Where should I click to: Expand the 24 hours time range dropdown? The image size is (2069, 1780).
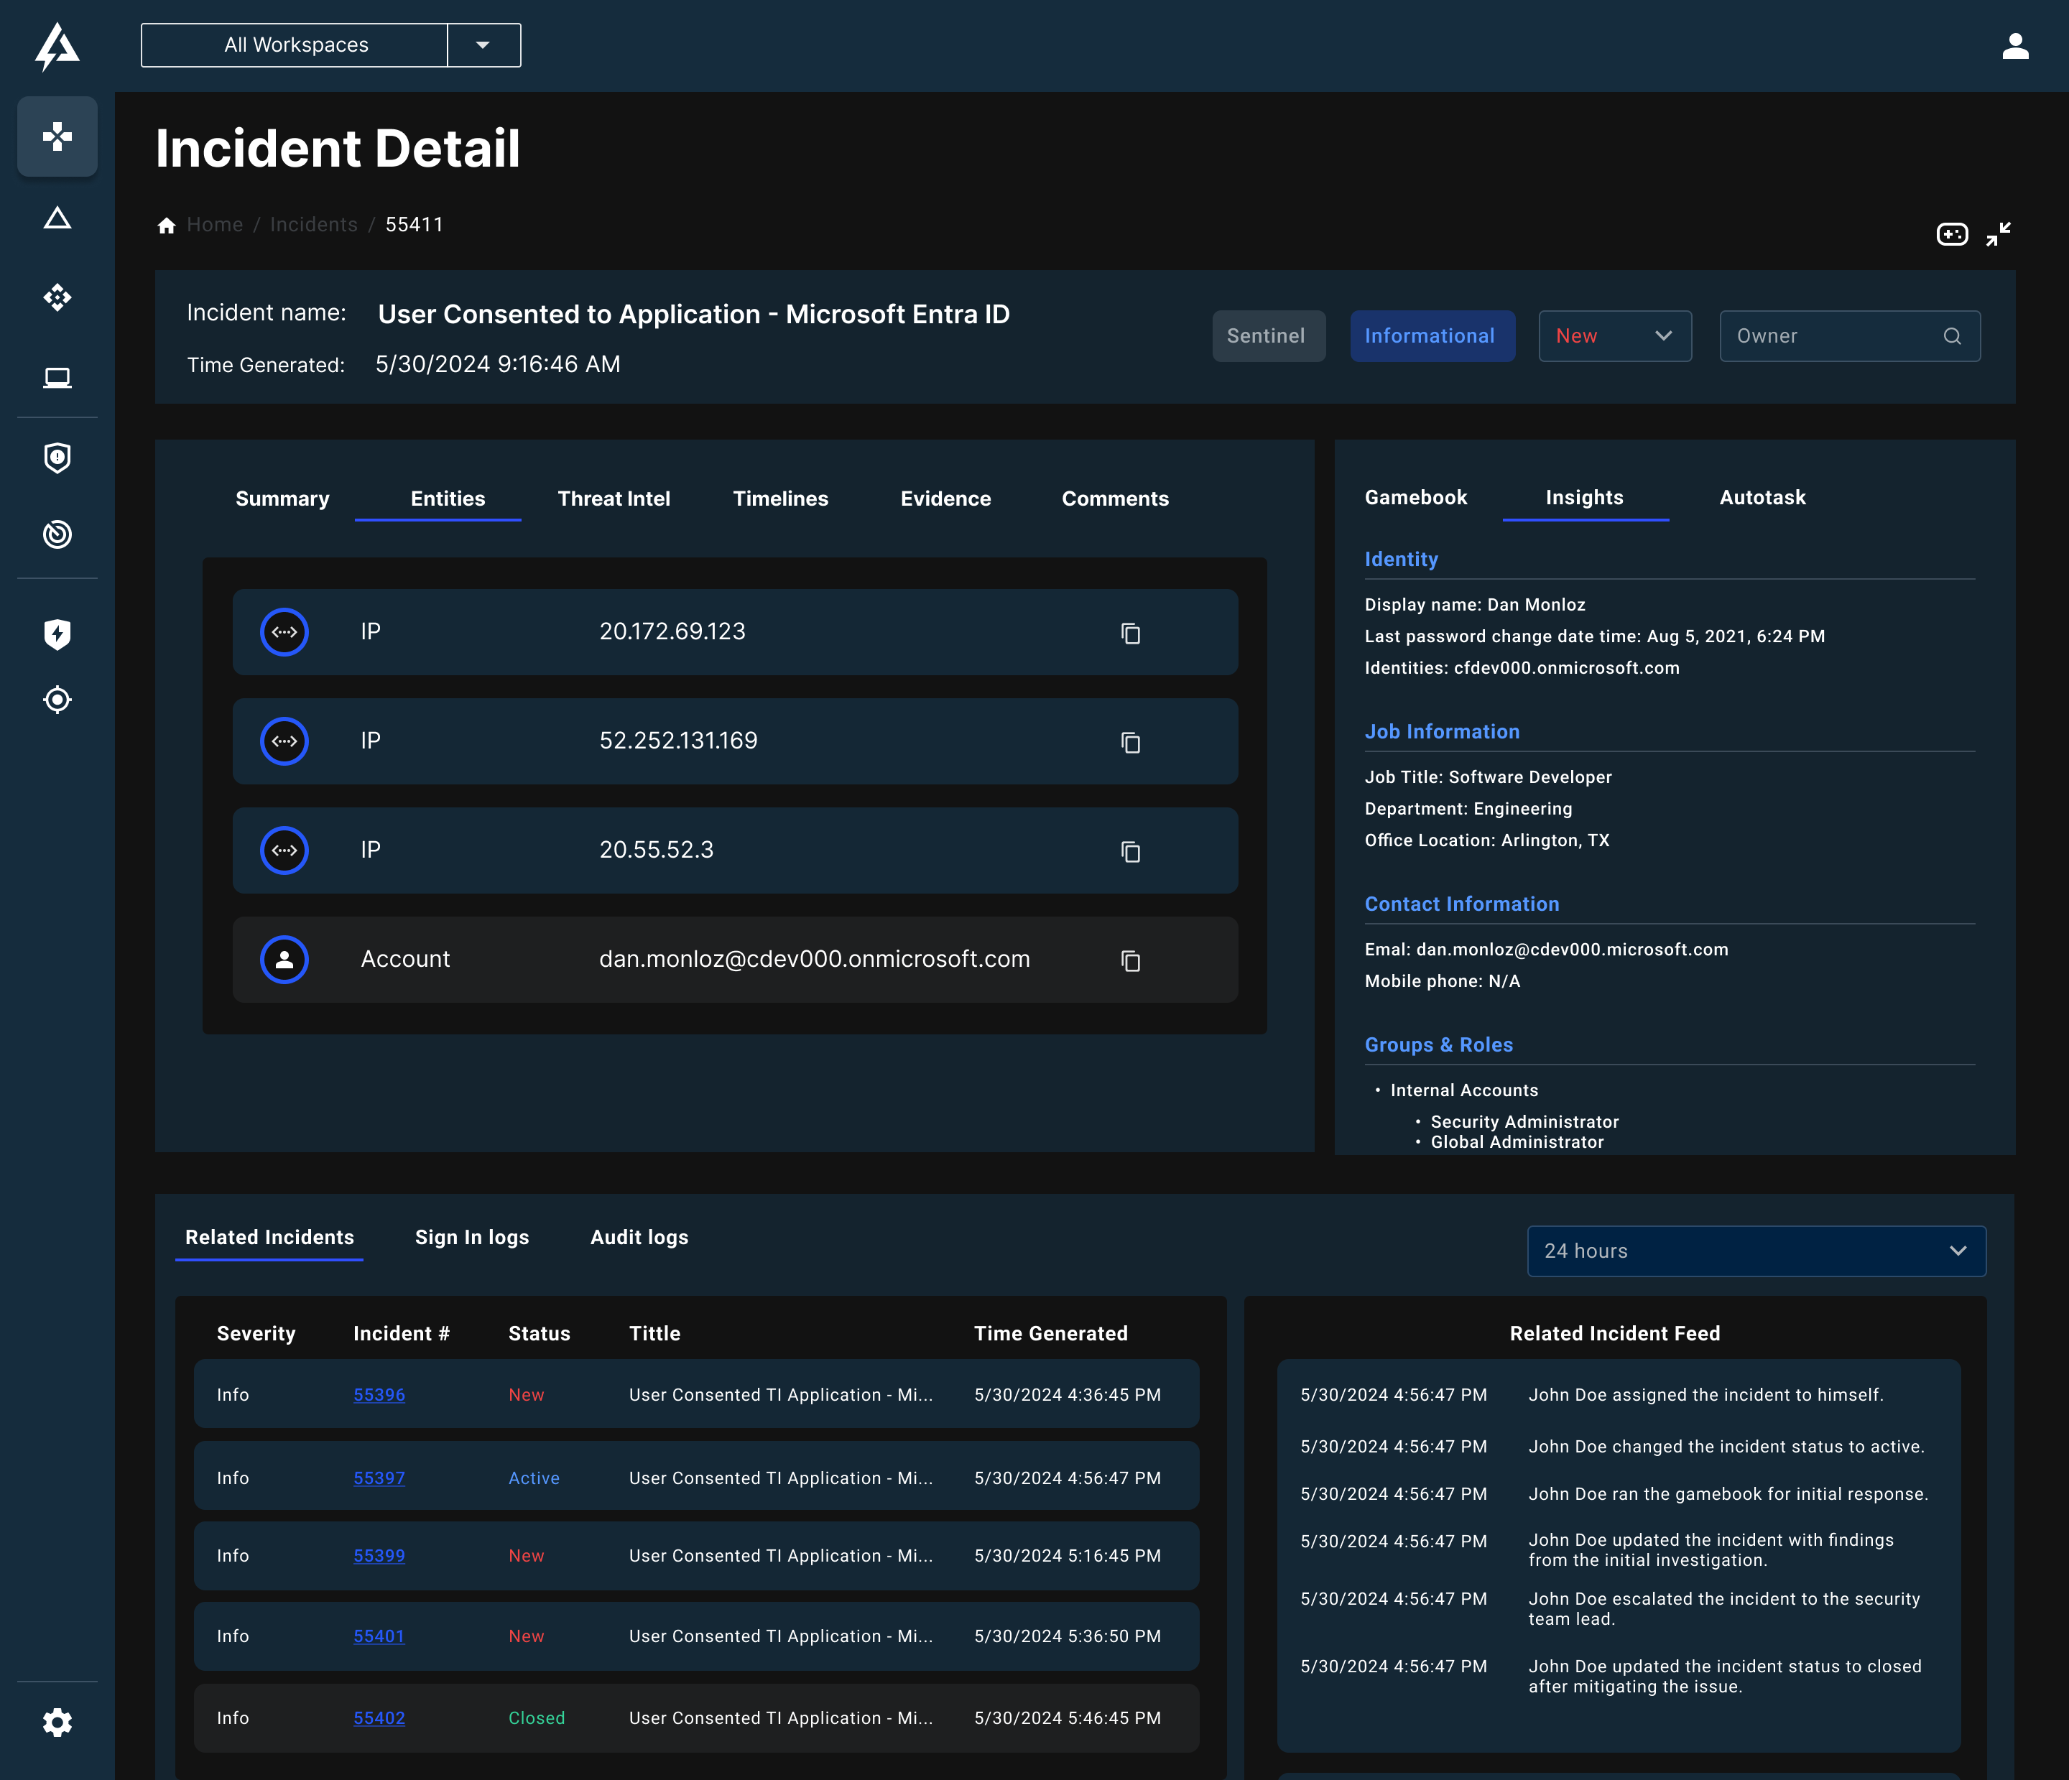1756,1251
